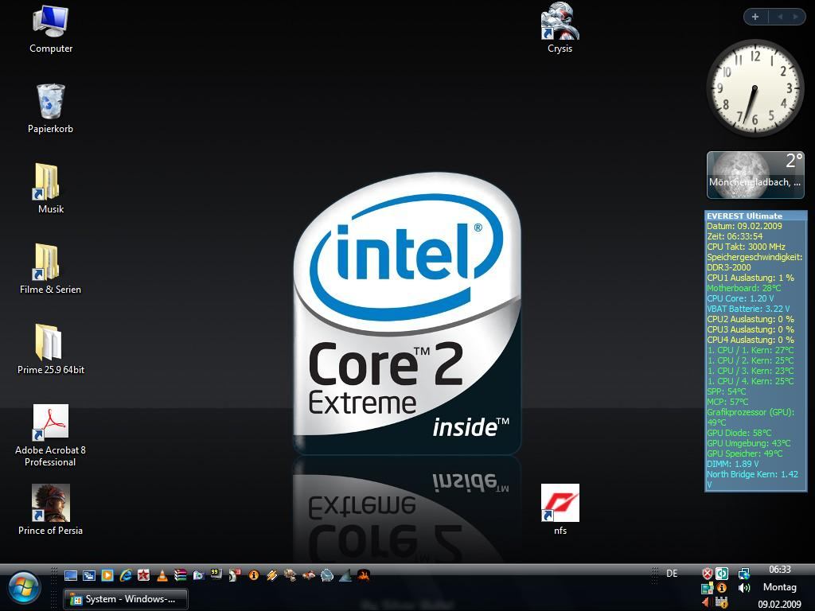Click the EVEREST Ultimate gadget title
815x611 pixels.
tap(744, 216)
